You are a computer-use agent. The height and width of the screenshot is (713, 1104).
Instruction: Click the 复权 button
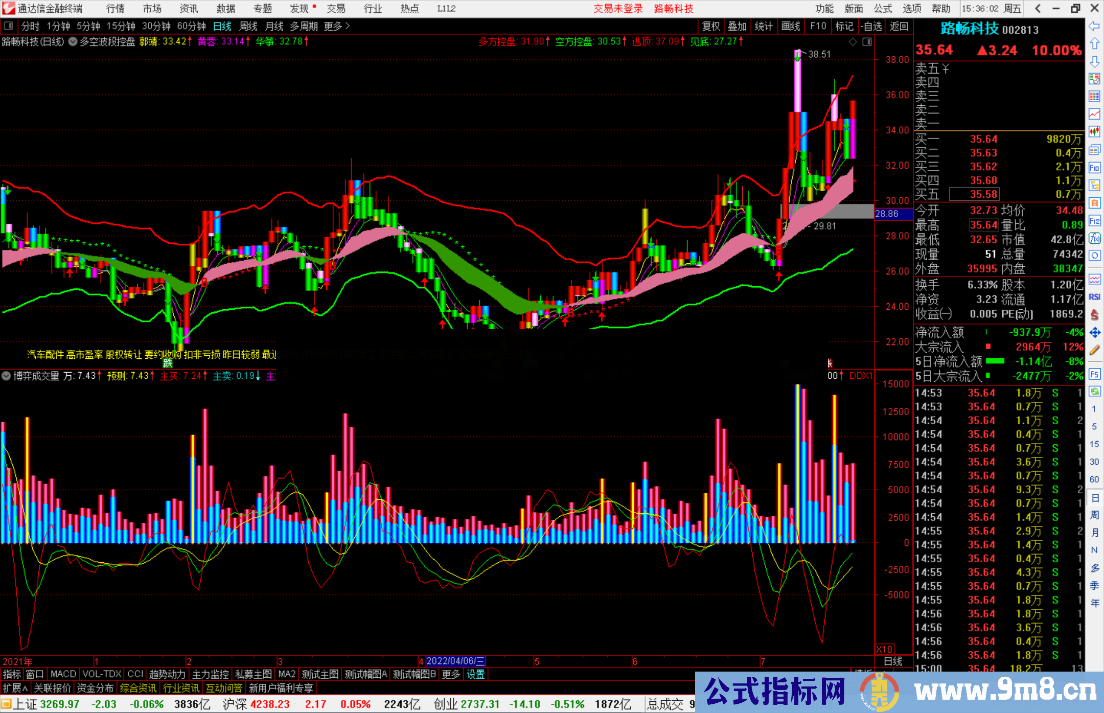click(x=711, y=26)
